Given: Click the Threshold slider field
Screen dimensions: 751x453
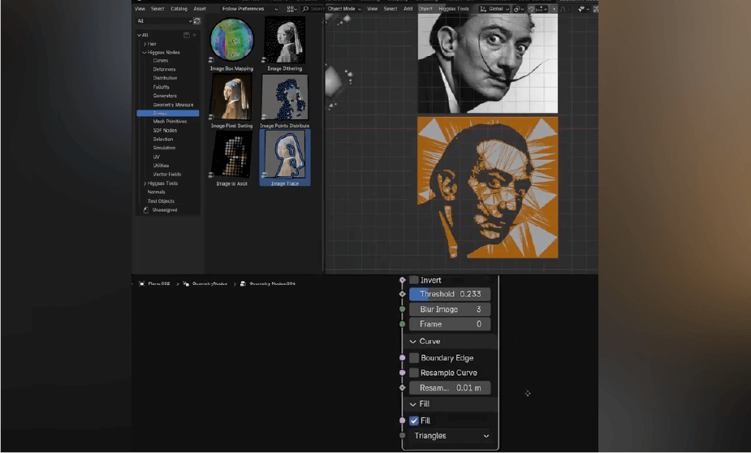Looking at the screenshot, I should point(450,295).
